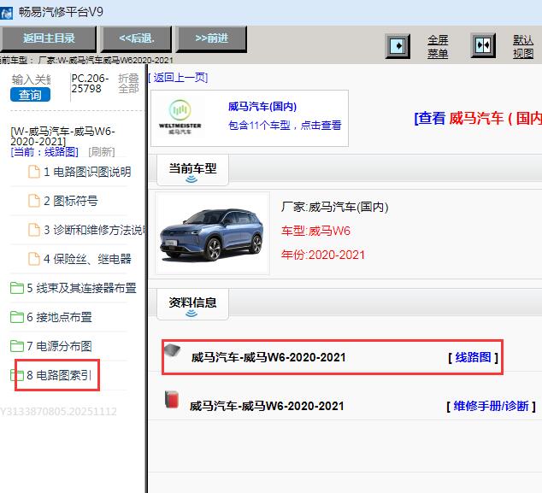Viewport: 542px width, 493px height.
Task: Open the [维修手册/诊断] link
Action: click(x=492, y=406)
